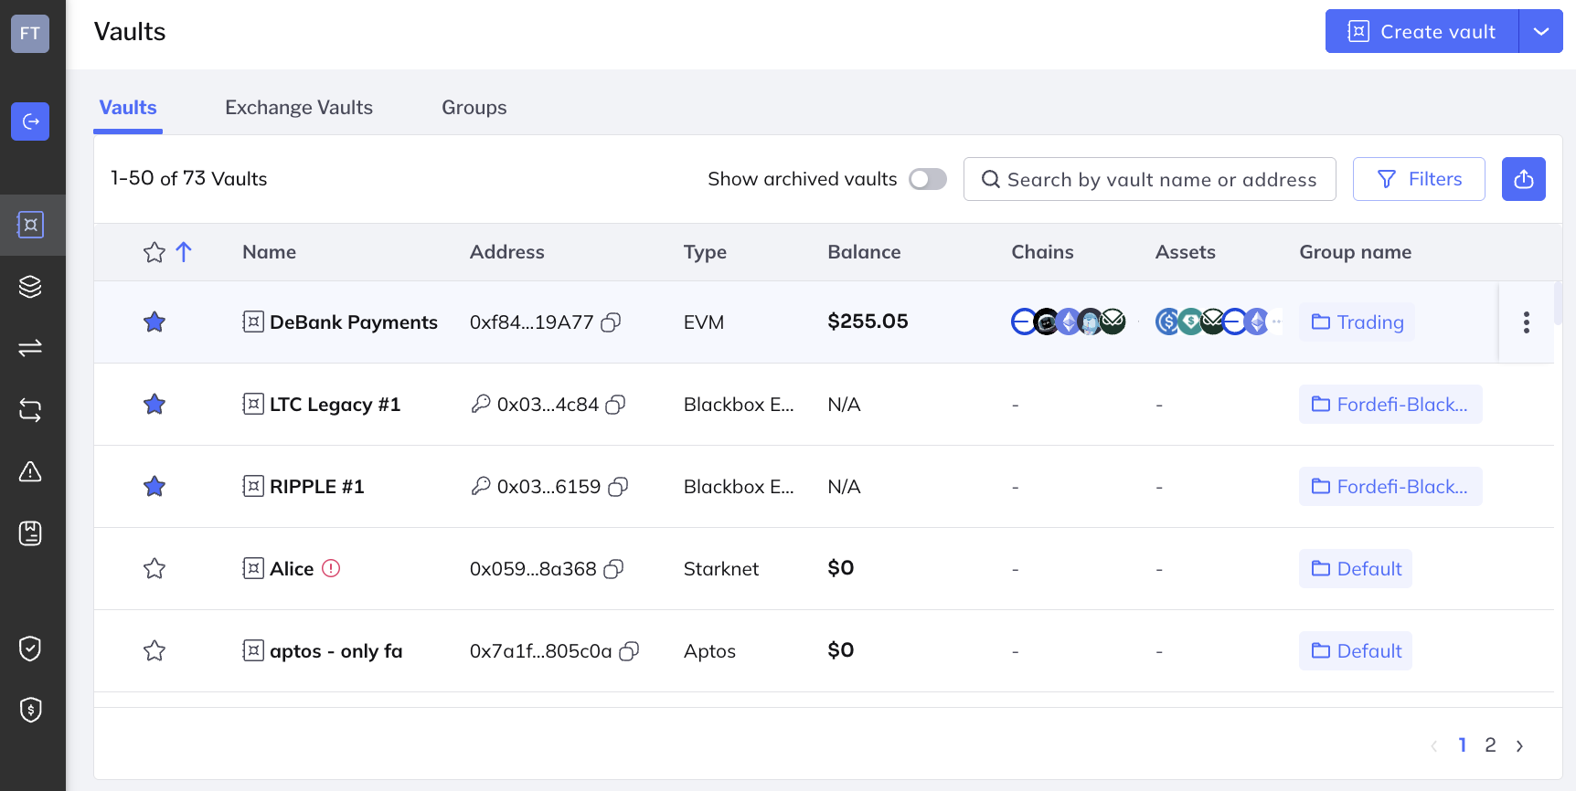Switch to the Groups tab
Image resolution: width=1576 pixels, height=791 pixels.
point(474,108)
